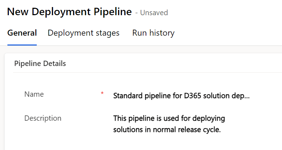The height and width of the screenshot is (150, 282).
Task: Switch to the General tab
Action: pos(22,33)
